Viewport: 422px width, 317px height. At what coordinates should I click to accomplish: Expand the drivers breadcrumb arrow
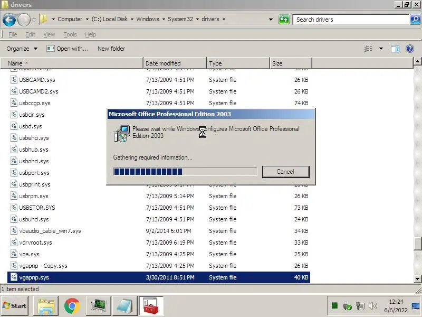224,19
